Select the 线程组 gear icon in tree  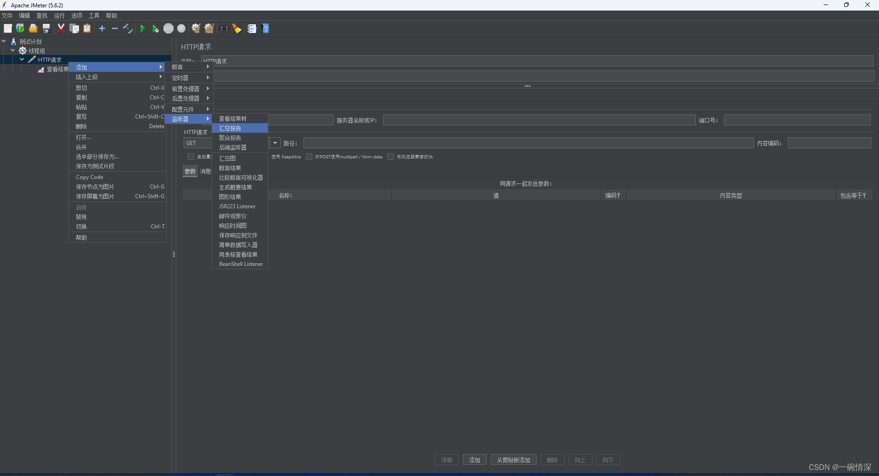click(x=22, y=50)
